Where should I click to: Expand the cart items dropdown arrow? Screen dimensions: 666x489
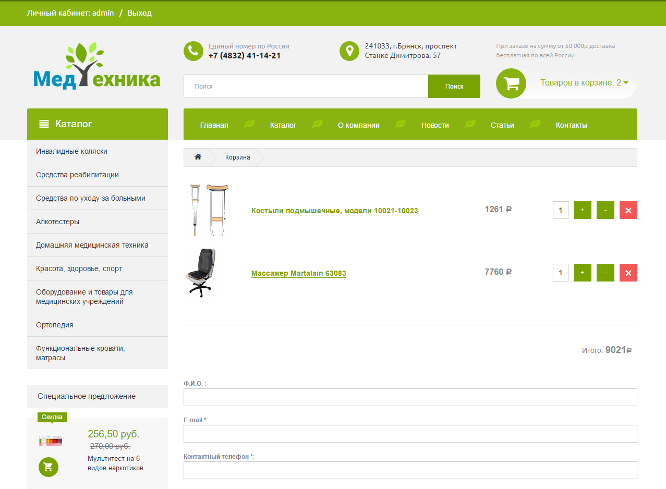(x=626, y=82)
